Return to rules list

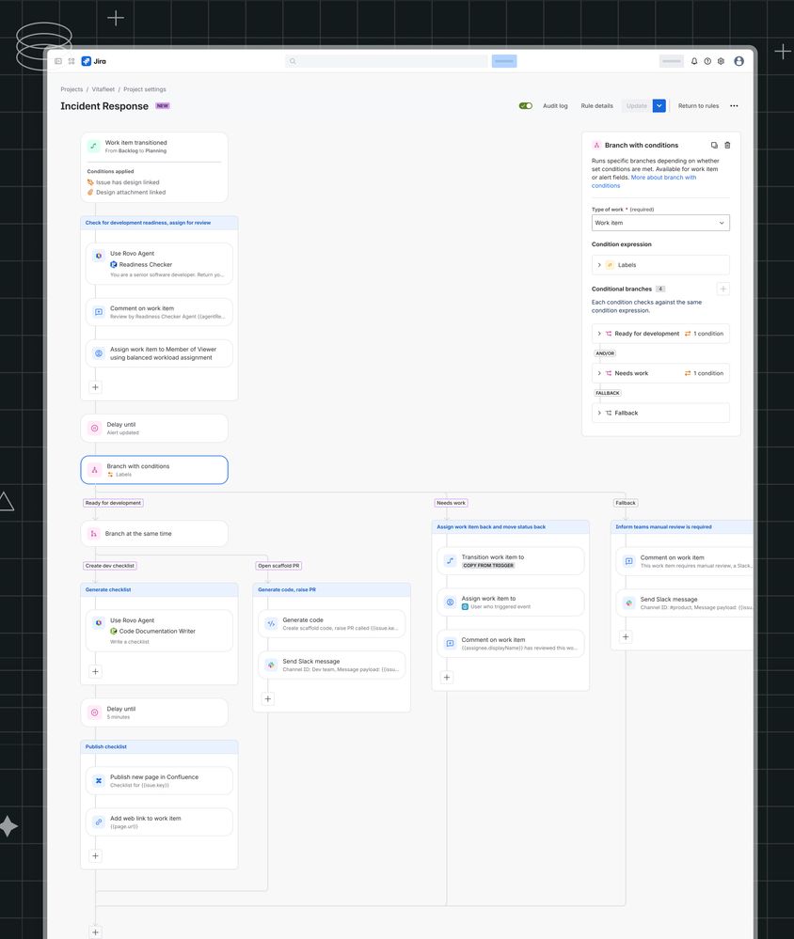click(698, 106)
